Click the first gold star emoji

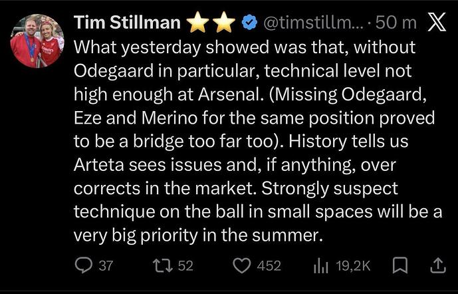[x=197, y=23]
